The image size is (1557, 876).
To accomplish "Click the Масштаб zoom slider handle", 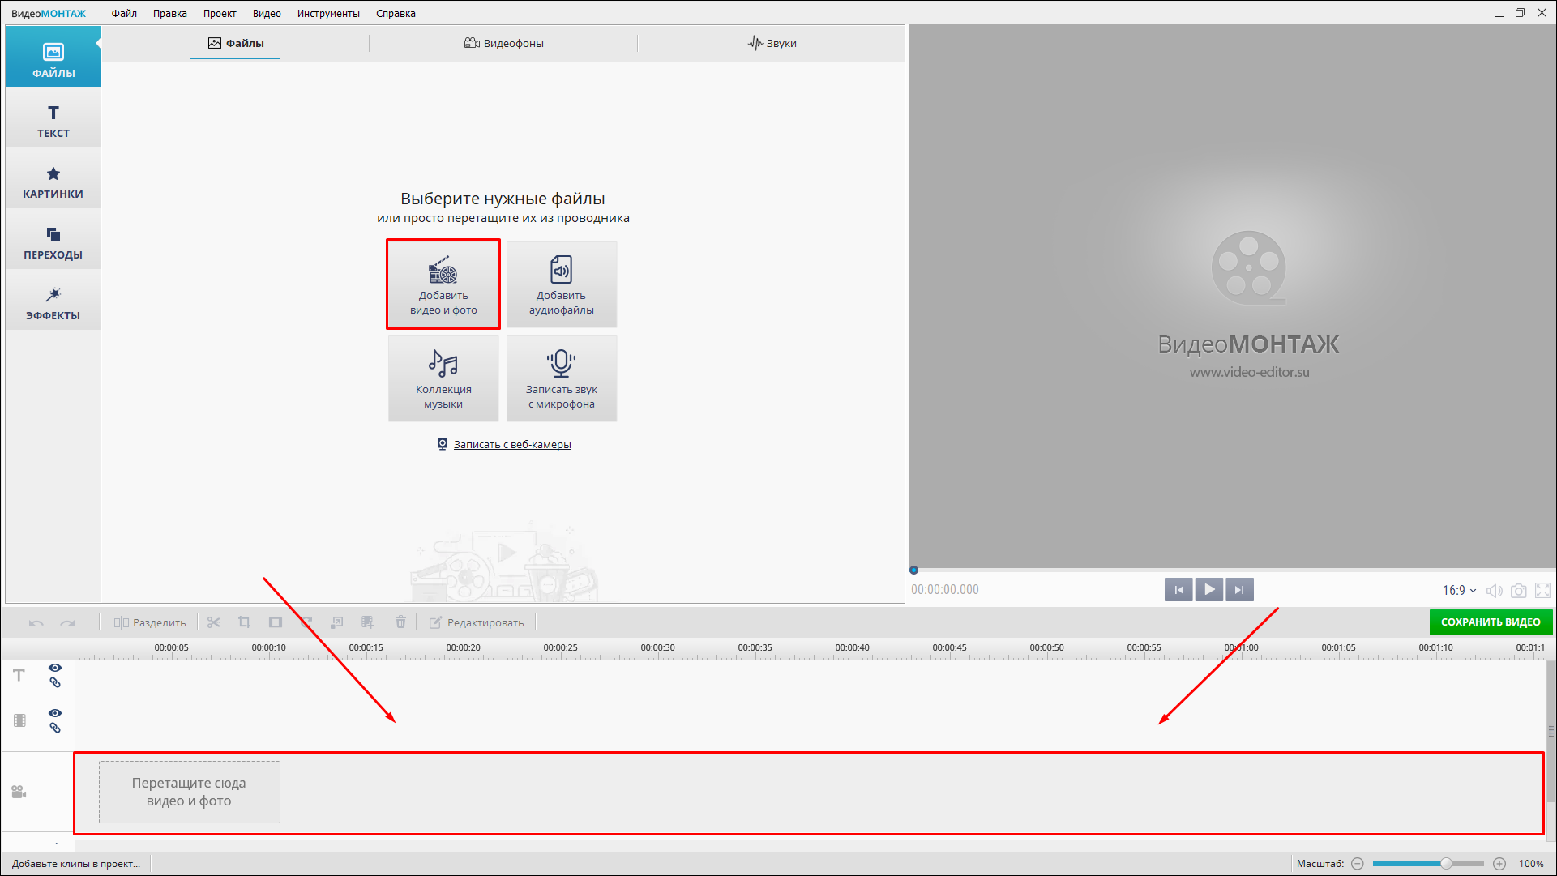I will pyautogui.click(x=1445, y=864).
